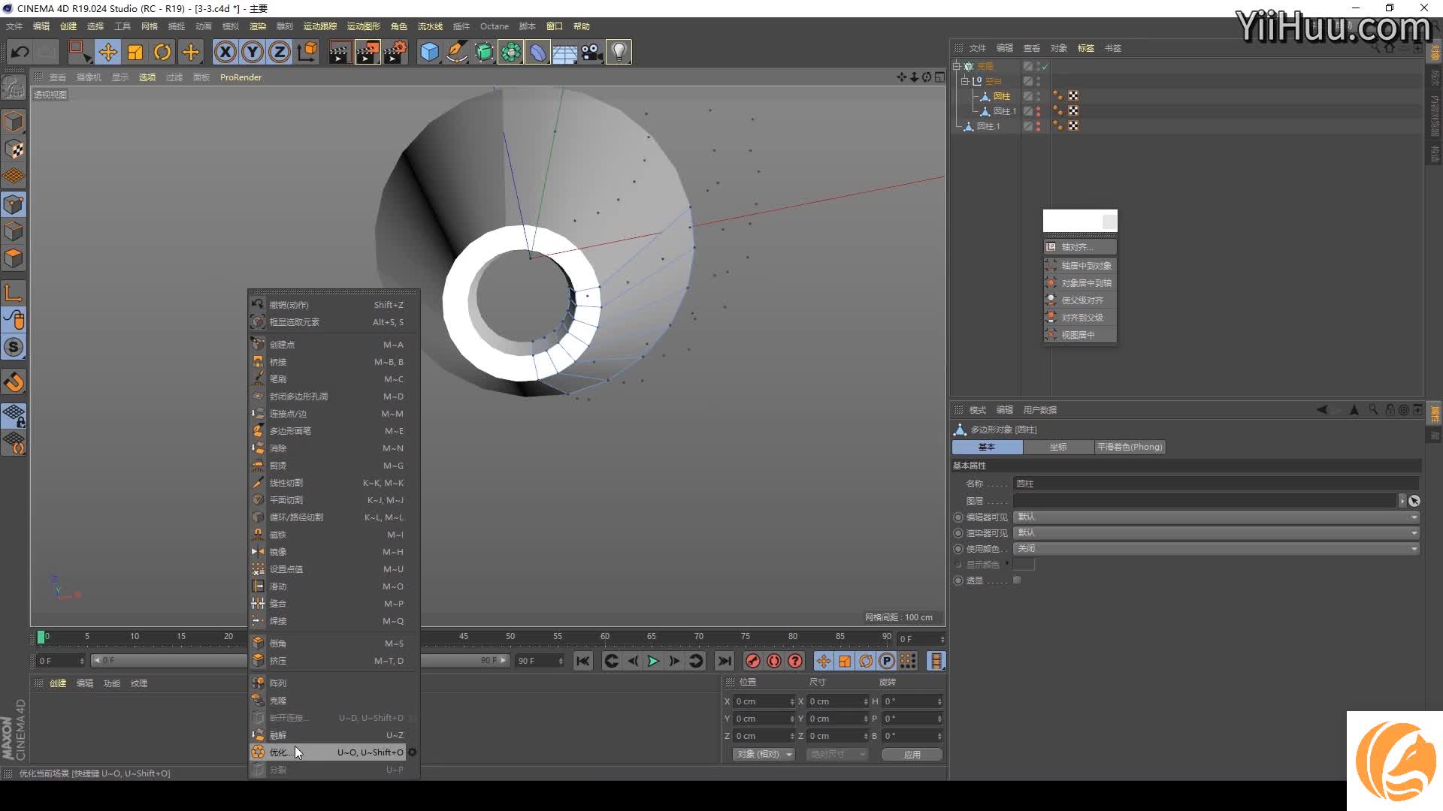Viewport: 1443px width, 811px height.
Task: Click the MoGraph Cloner array icon
Action: click(x=510, y=52)
